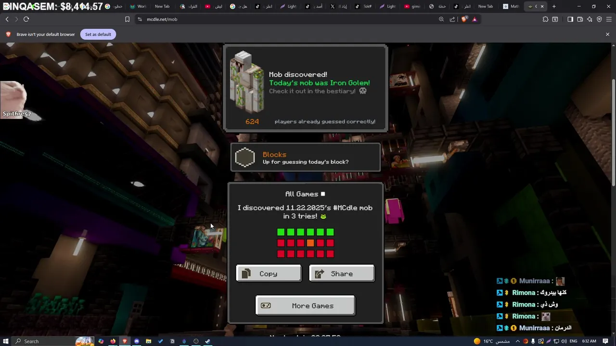Reload the mcdle.net page
The image size is (616, 346).
[26, 19]
